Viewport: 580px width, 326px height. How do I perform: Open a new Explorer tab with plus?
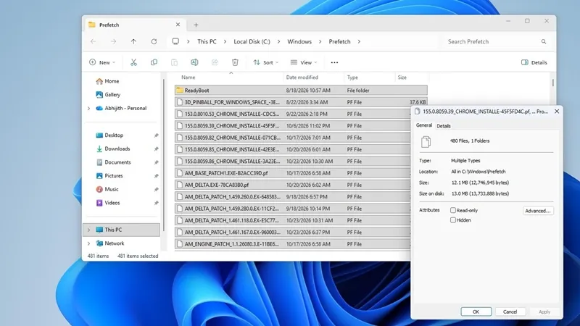(x=196, y=25)
